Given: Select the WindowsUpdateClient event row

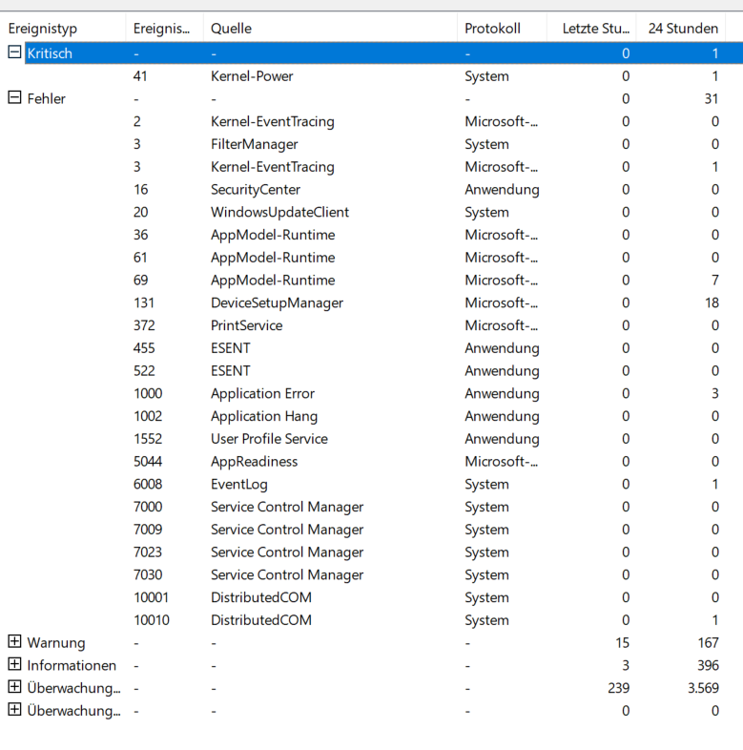Looking at the screenshot, I should pos(372,212).
